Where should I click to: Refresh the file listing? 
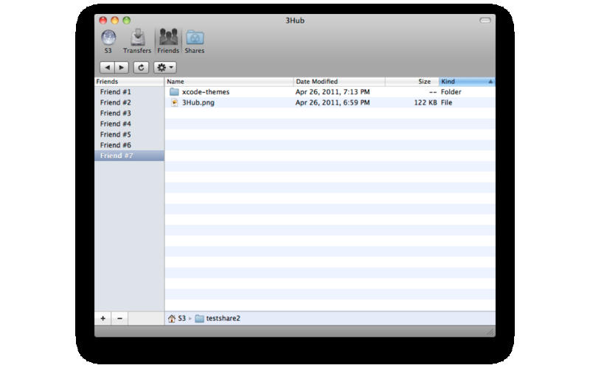click(x=142, y=67)
